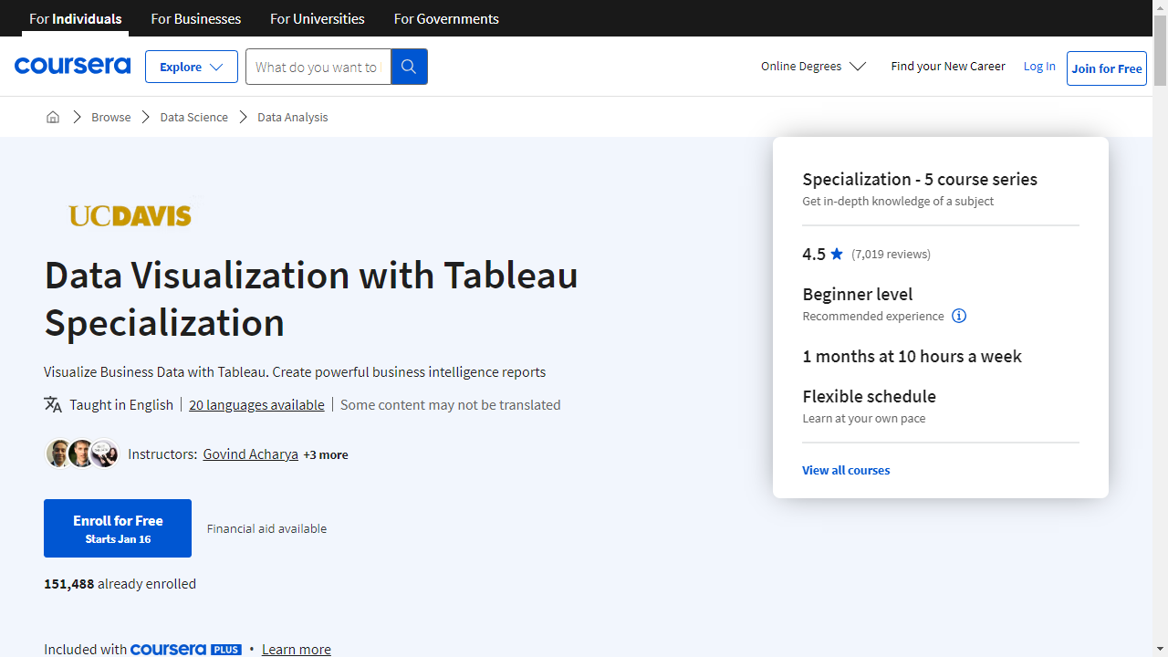The height and width of the screenshot is (657, 1168).
Task: Click the Recommended experience info icon
Action: point(959,316)
